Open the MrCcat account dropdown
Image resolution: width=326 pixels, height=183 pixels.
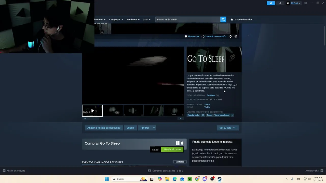tap(296, 3)
